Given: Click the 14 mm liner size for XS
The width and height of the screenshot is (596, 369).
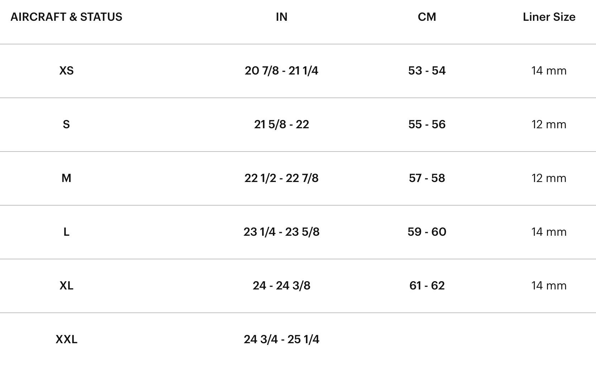Looking at the screenshot, I should (x=549, y=71).
